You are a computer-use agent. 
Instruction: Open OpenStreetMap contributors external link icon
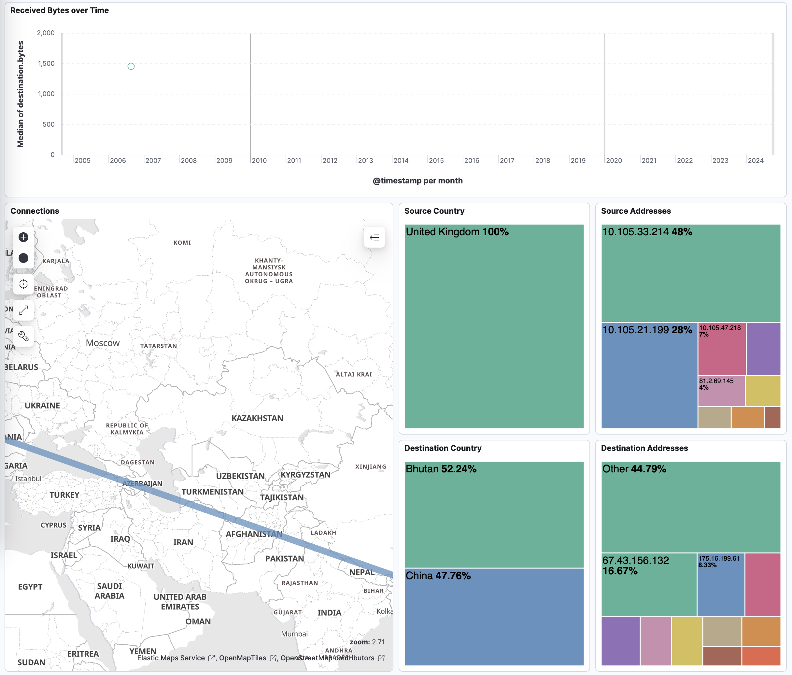(x=381, y=658)
